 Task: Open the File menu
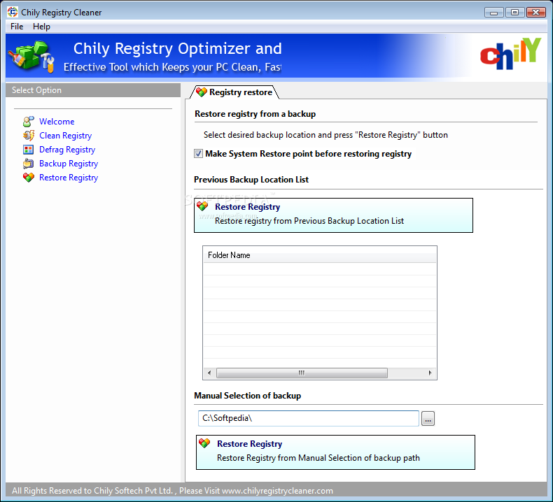point(17,27)
